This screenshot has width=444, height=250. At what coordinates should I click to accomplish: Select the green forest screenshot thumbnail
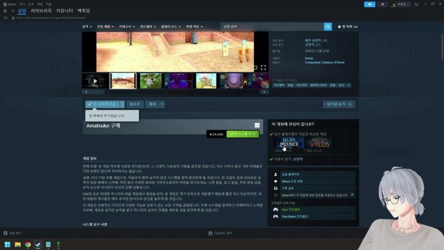tap(150, 81)
